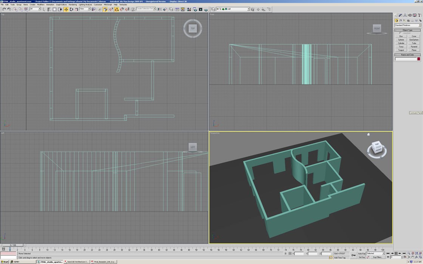Collapse the Name and Color rollout
Screen dimensions: 423x264
408,55
